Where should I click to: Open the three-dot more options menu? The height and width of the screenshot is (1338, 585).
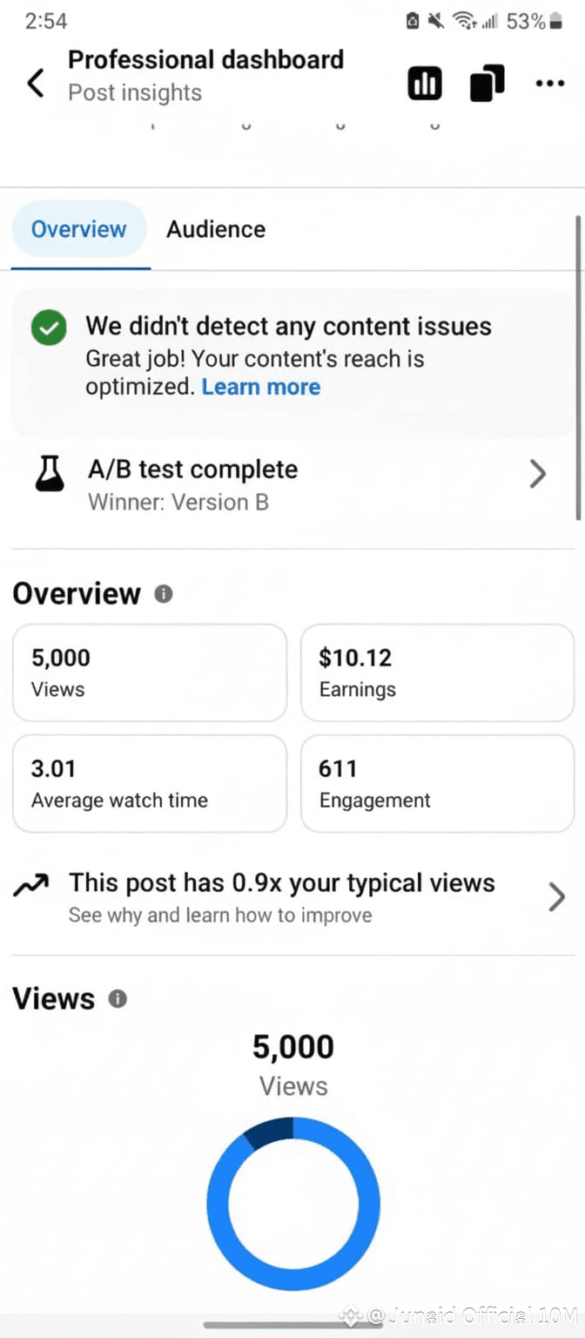point(549,84)
